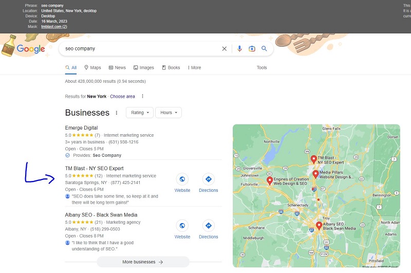Image resolution: width=411 pixels, height=273 pixels.
Task: Click the Choose area link
Action: click(x=122, y=97)
